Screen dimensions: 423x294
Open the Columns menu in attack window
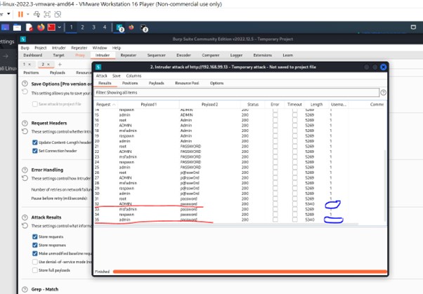(134, 76)
